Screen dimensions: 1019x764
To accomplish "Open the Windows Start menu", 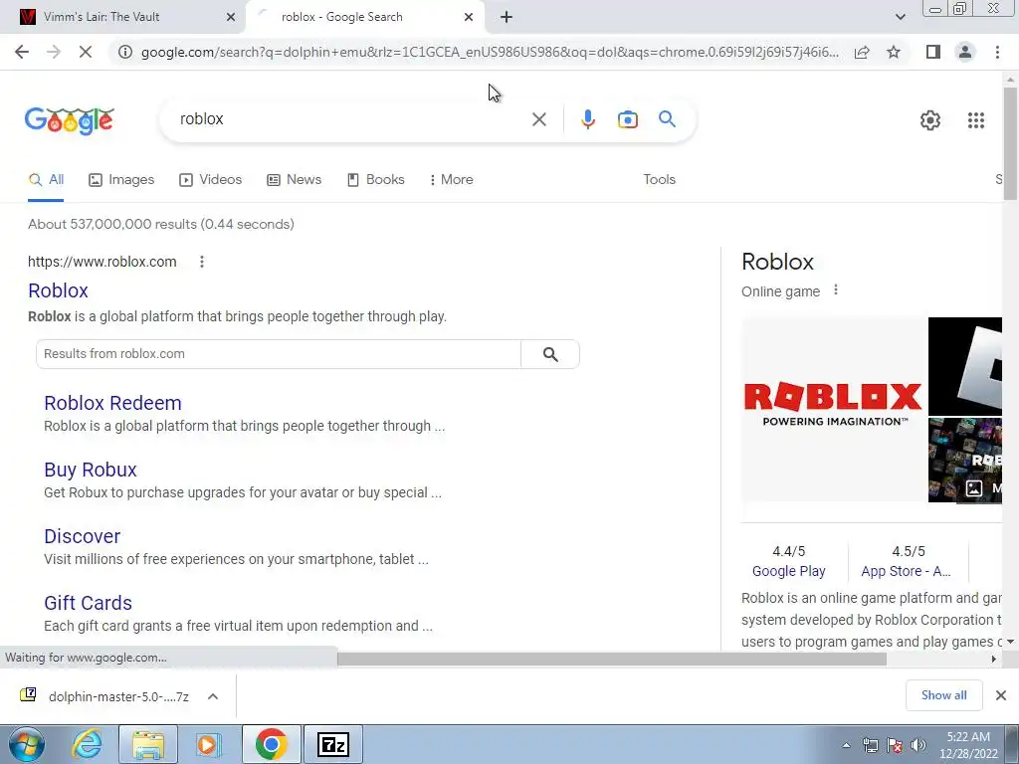I will click(x=27, y=744).
